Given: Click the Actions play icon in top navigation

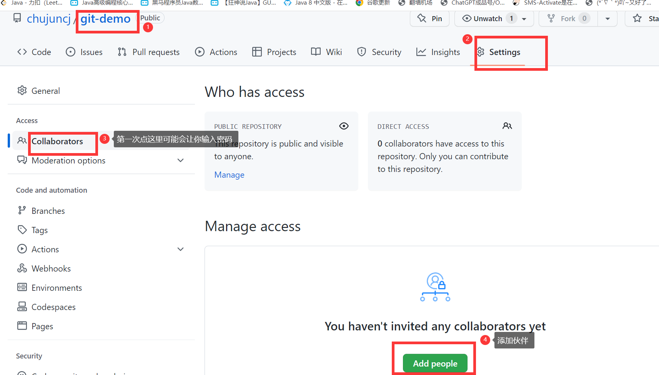Looking at the screenshot, I should click(x=200, y=52).
